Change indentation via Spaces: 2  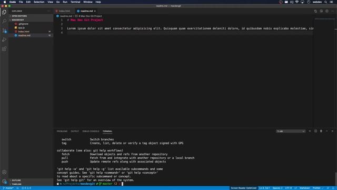[x=277, y=188]
